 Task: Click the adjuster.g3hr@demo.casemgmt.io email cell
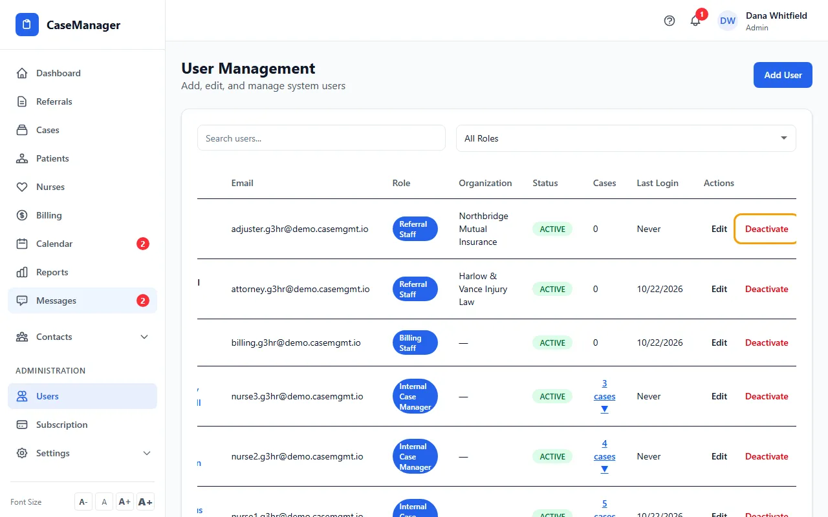(x=300, y=229)
